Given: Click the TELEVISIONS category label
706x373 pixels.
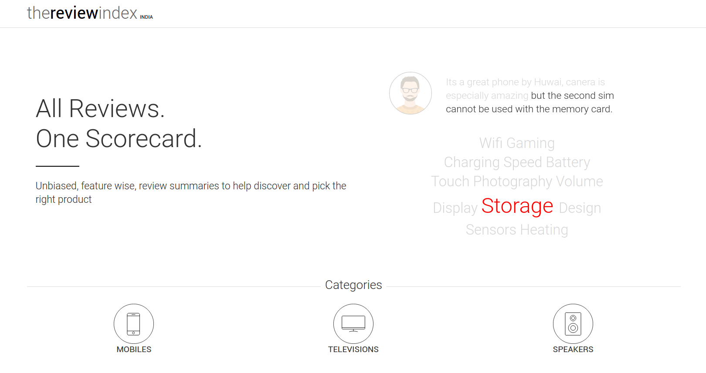Looking at the screenshot, I should pyautogui.click(x=353, y=349).
